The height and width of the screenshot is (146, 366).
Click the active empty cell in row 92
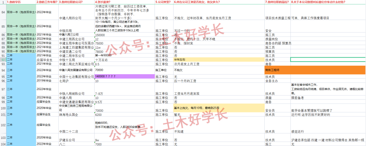(x=328, y=60)
